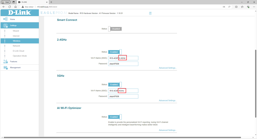Open the browser three-dot settings menu
This screenshot has height=139, width=257.
(x=254, y=7)
